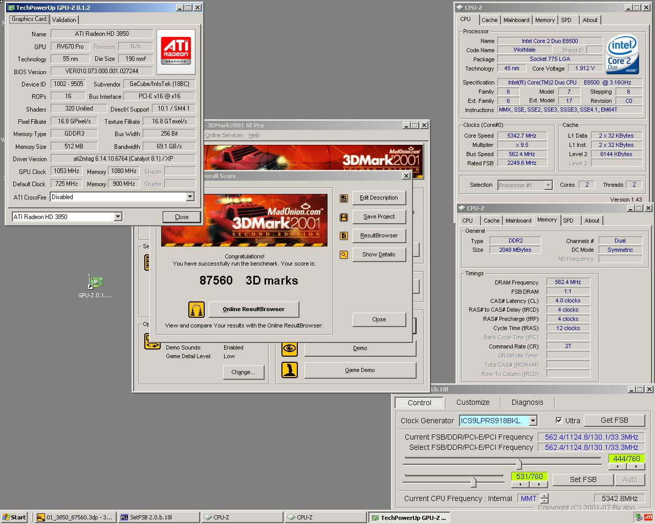Click the GPU-Z desktop shortcut icon

[95, 282]
